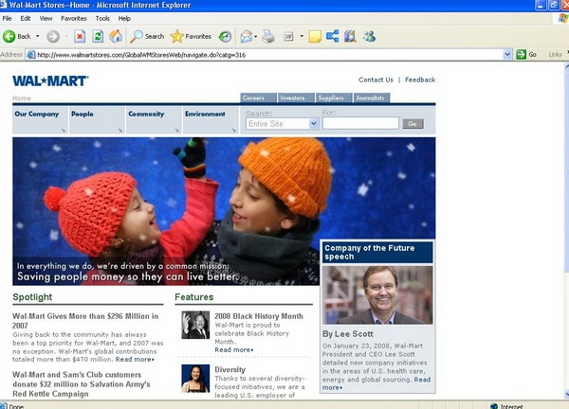Open the Forward button history dropdown arrow
The height and width of the screenshot is (409, 569).
[66, 36]
